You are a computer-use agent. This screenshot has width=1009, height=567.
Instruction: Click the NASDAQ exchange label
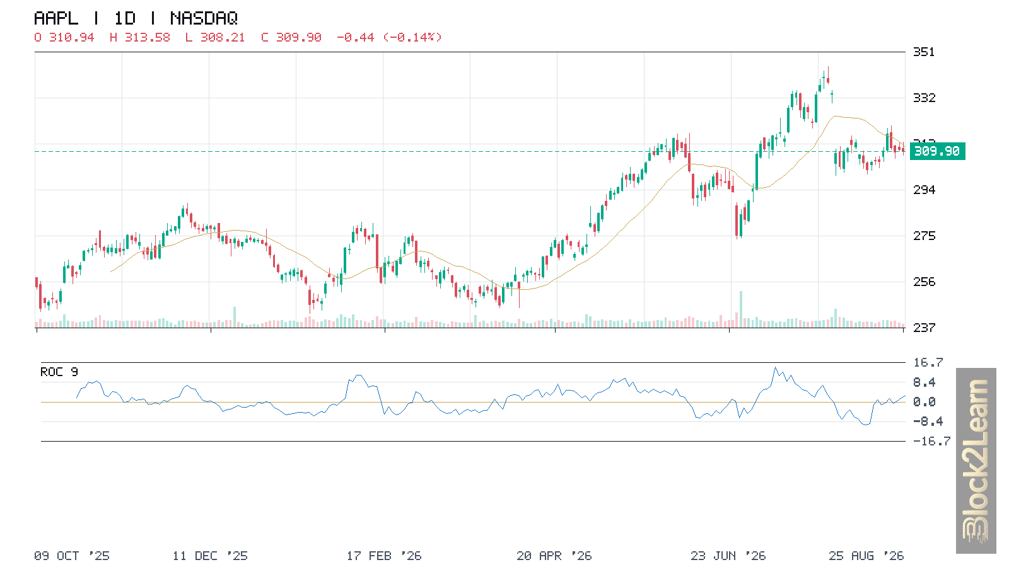pyautogui.click(x=204, y=18)
